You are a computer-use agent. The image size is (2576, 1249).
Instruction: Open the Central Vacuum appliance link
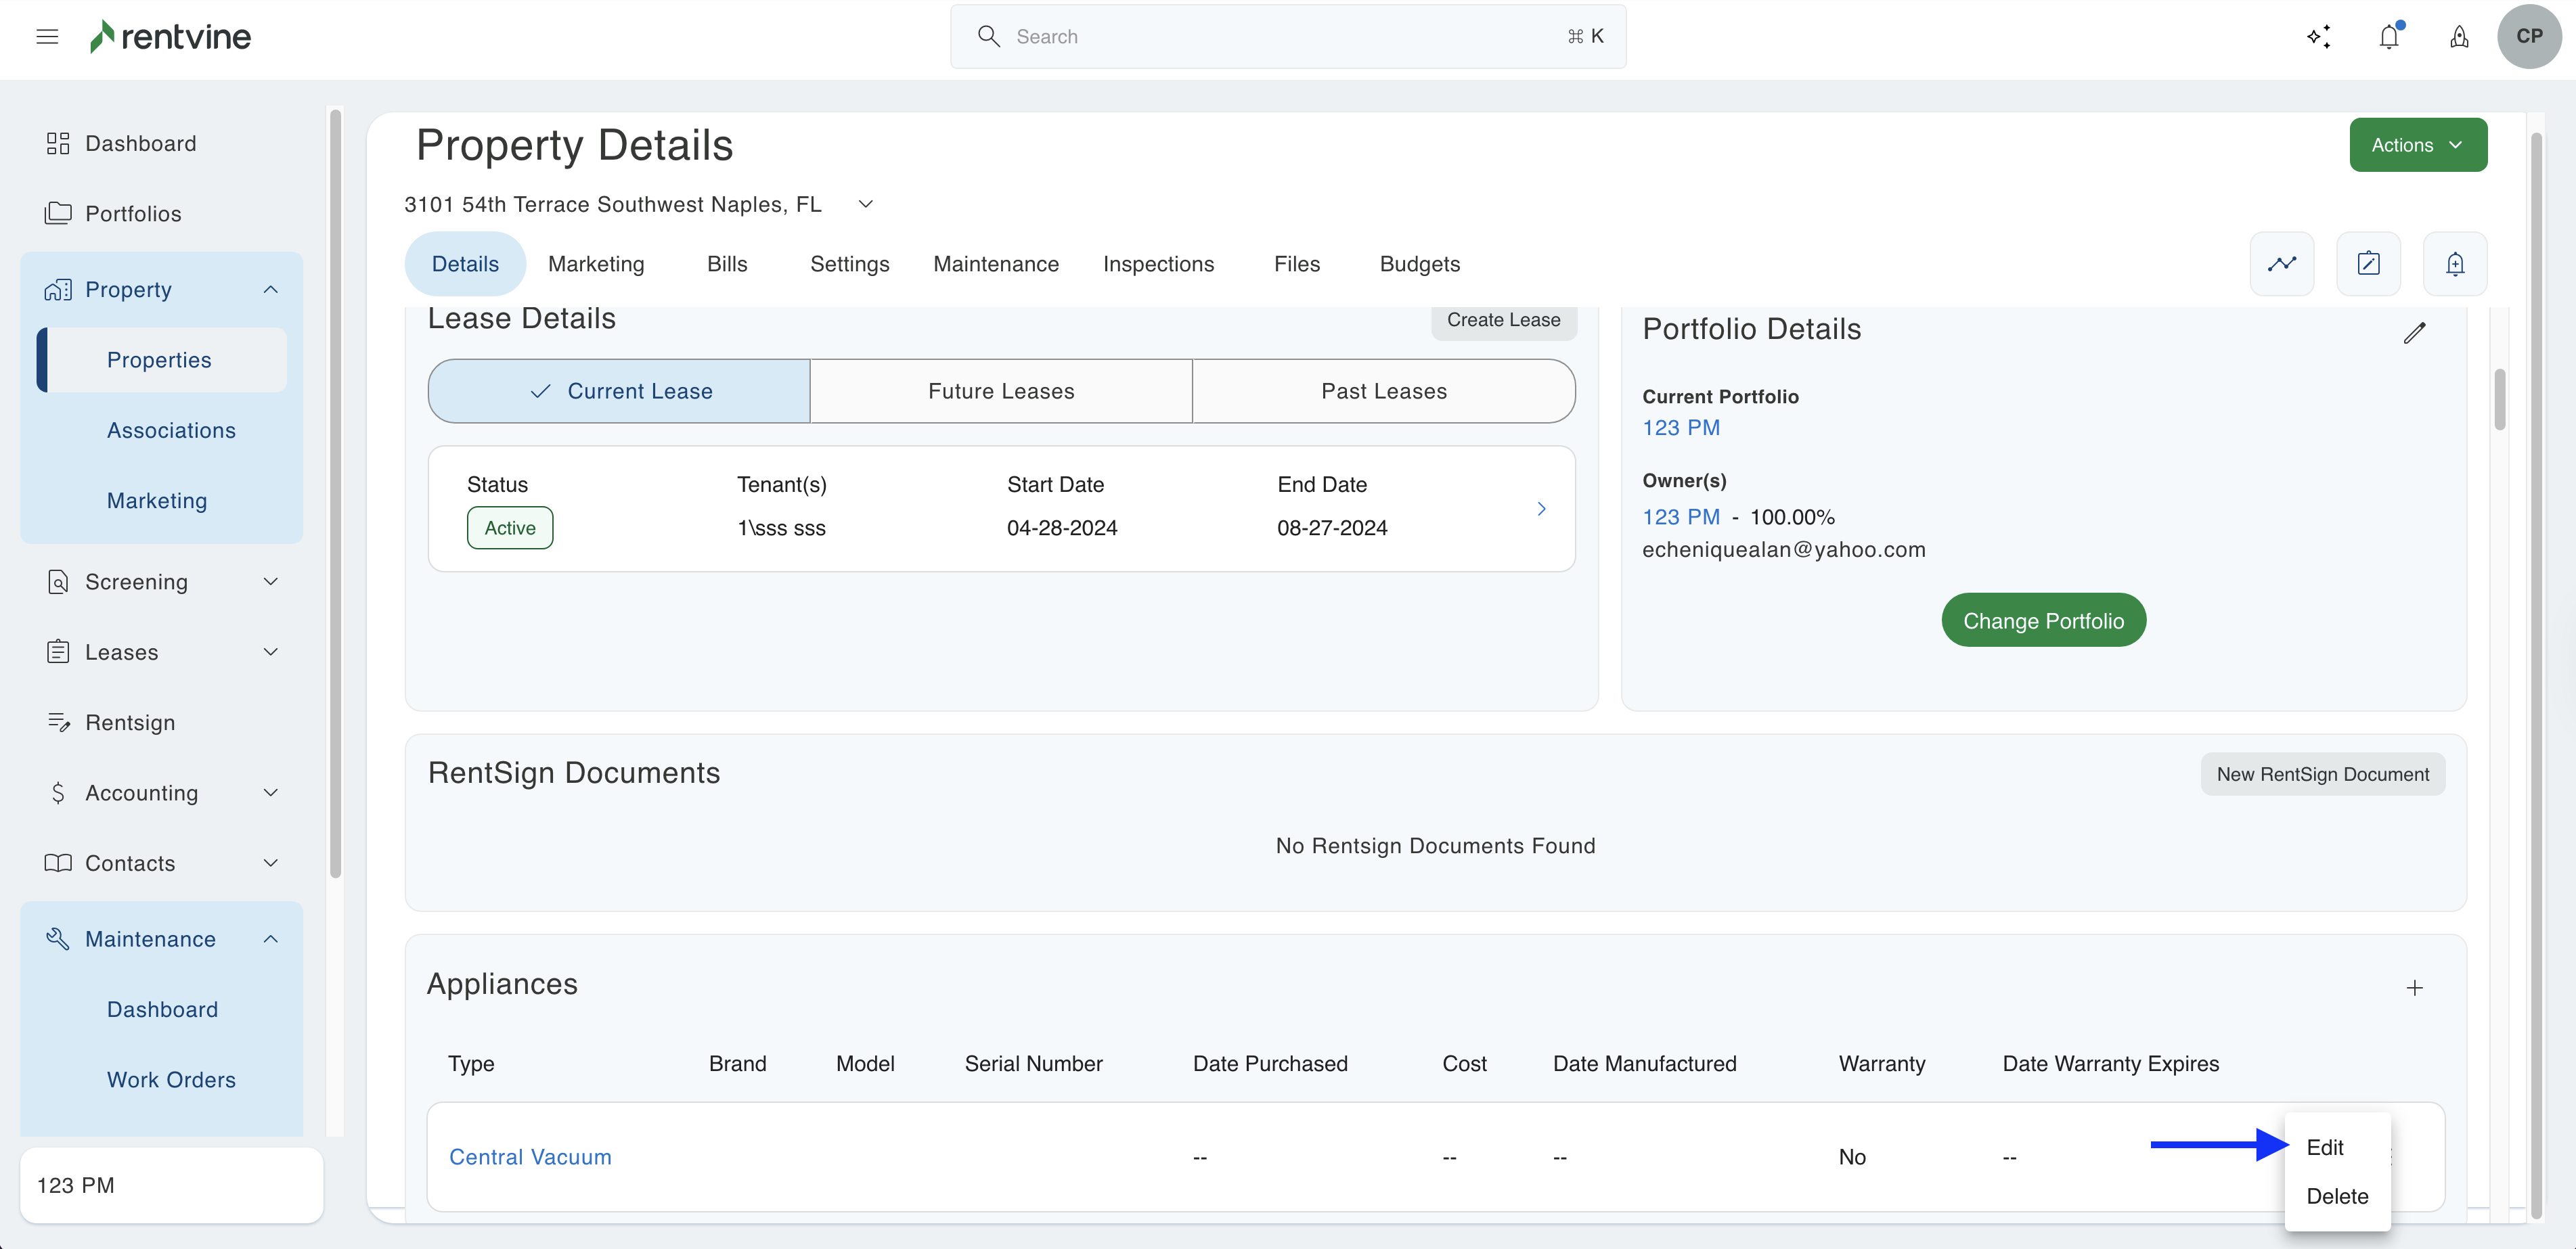(x=530, y=1157)
